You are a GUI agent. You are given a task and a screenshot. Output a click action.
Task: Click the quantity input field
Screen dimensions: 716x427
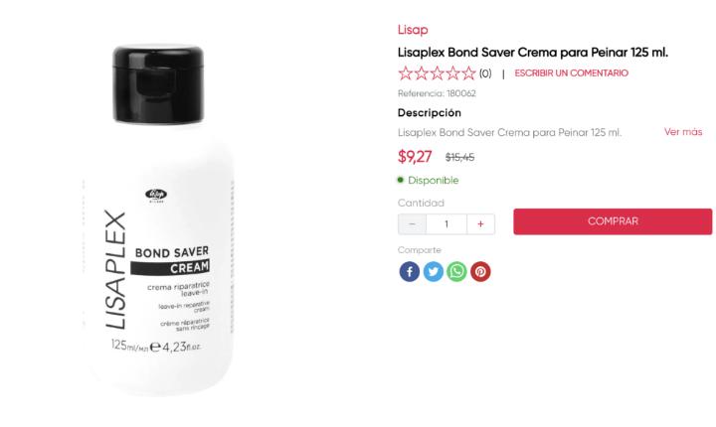tap(447, 224)
